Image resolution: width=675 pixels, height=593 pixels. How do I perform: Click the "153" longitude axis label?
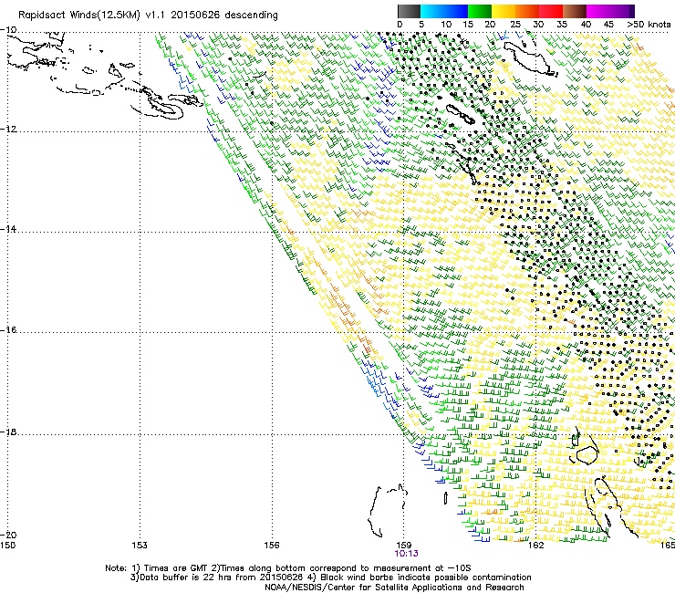(140, 546)
